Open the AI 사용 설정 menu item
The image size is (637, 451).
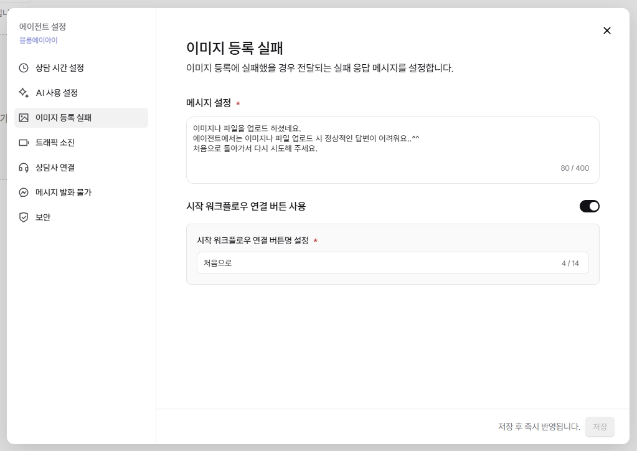click(81, 93)
